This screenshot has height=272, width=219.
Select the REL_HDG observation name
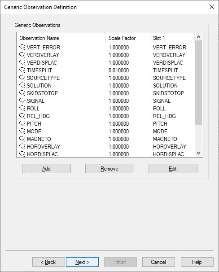click(x=38, y=116)
